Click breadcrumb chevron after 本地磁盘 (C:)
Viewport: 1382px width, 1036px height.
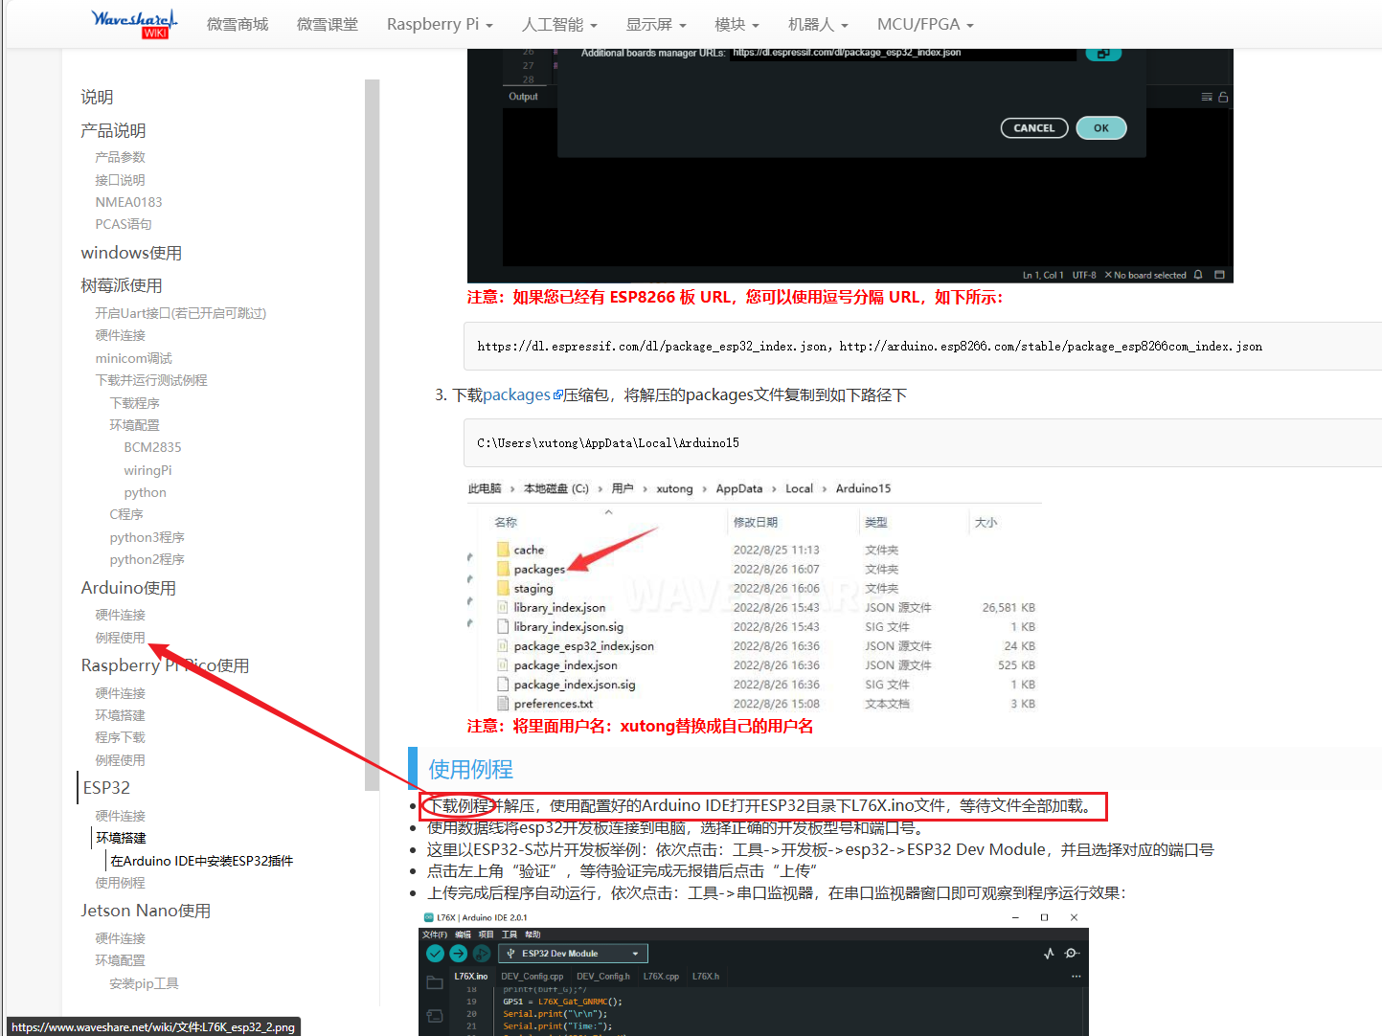[600, 488]
